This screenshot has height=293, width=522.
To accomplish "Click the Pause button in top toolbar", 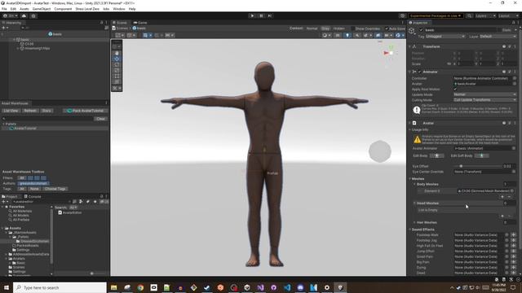I will point(261,15).
